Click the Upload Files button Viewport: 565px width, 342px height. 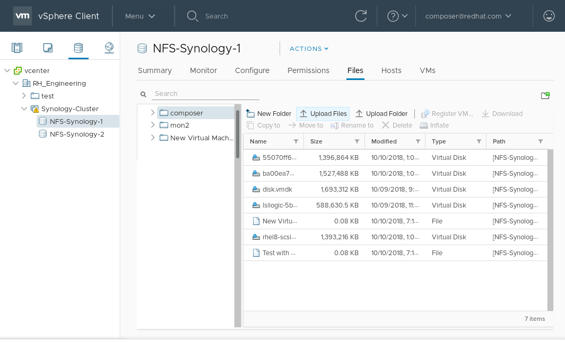pos(323,114)
